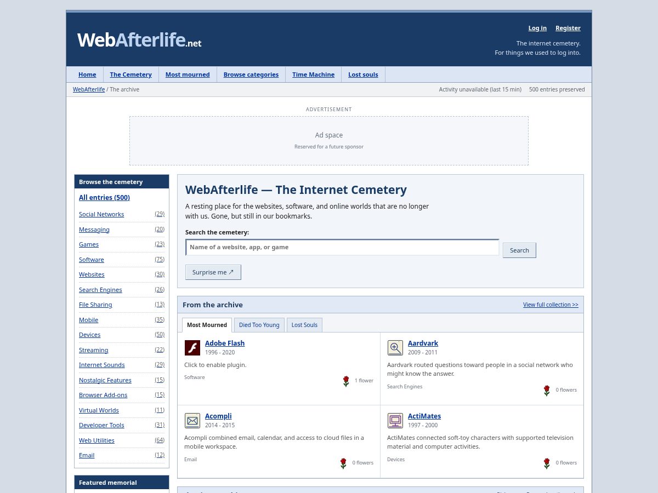The image size is (658, 493).
Task: Click '1996 - 2020' date text
Action: [x=220, y=353]
